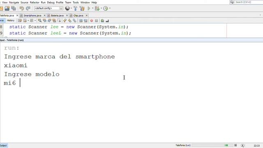
Task: Click the Redo arrow icon
Action: 28,8
